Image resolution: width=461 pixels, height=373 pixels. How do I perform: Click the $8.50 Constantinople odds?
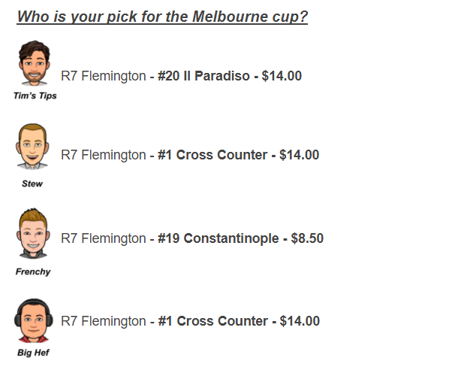307,238
